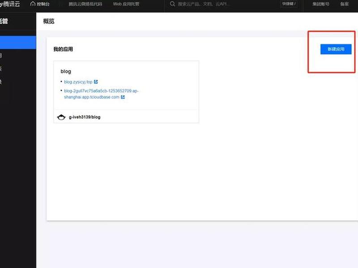This screenshot has width=358, height=268.
Task: Click the search magnifier icon
Action: click(173, 4)
